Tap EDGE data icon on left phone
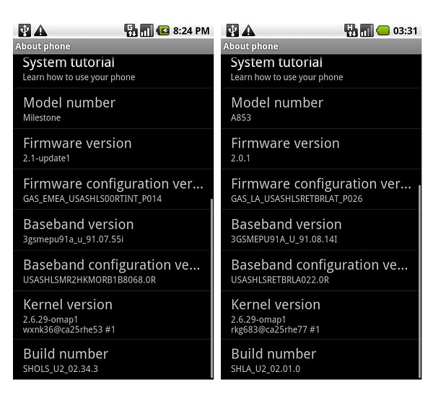The image size is (433, 395). [x=131, y=30]
